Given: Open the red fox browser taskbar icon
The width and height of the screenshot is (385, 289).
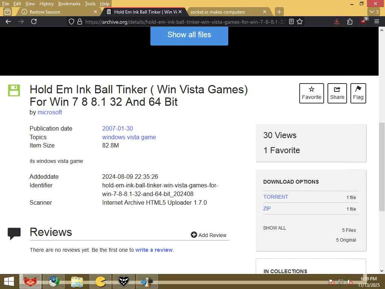Looking at the screenshot, I should (x=30, y=281).
